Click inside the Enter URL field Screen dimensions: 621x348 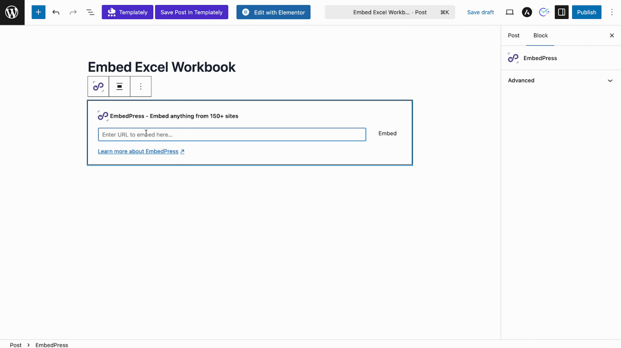point(232,134)
